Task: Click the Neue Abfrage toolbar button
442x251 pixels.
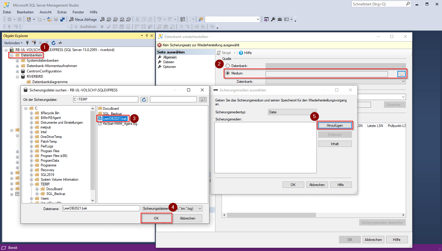Action: (83, 19)
